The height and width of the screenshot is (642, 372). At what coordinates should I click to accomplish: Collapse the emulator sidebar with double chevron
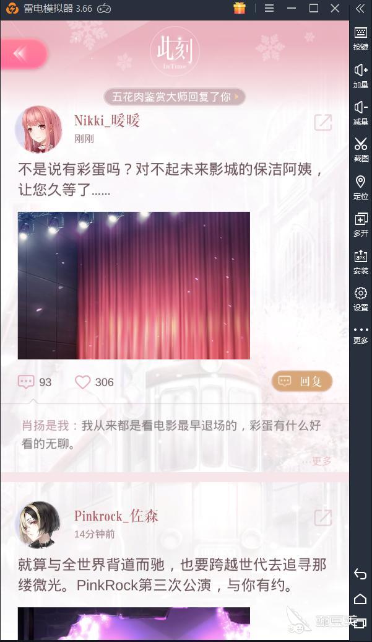click(x=360, y=9)
